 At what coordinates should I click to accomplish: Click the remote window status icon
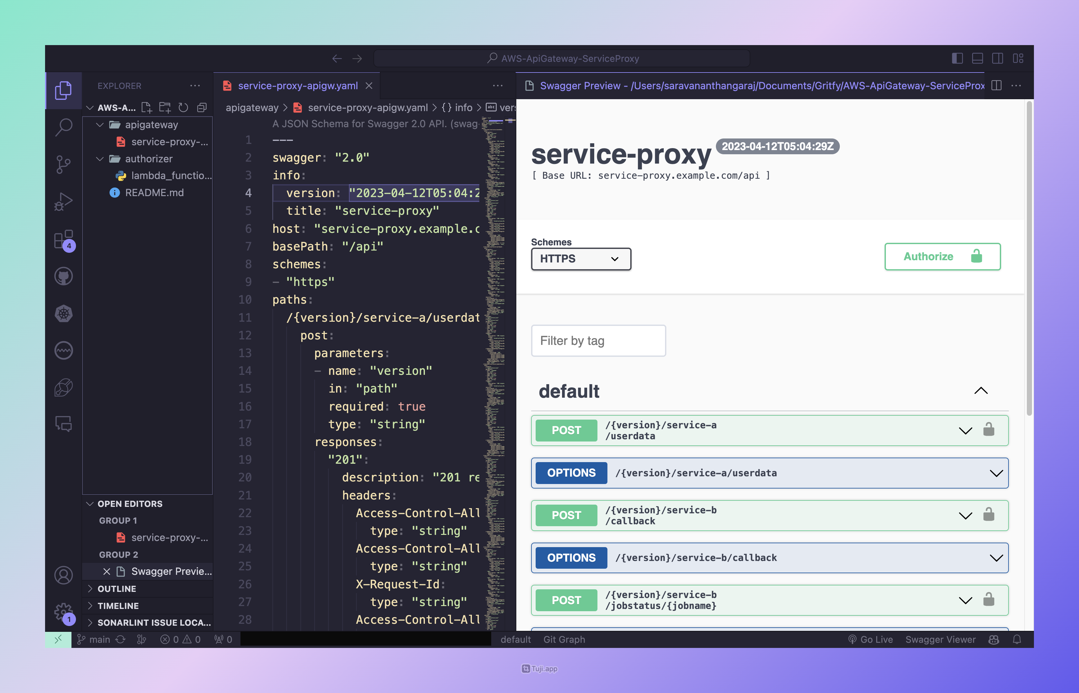click(x=58, y=639)
